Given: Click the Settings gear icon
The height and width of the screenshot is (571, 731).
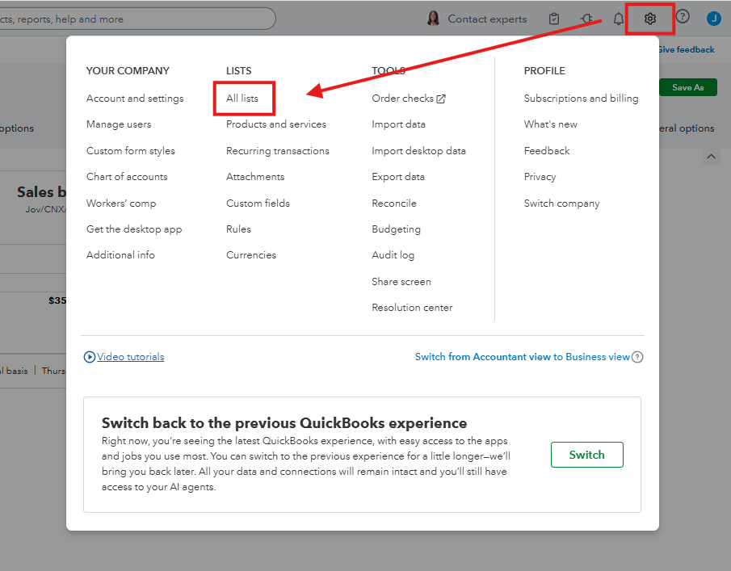Looking at the screenshot, I should [650, 19].
